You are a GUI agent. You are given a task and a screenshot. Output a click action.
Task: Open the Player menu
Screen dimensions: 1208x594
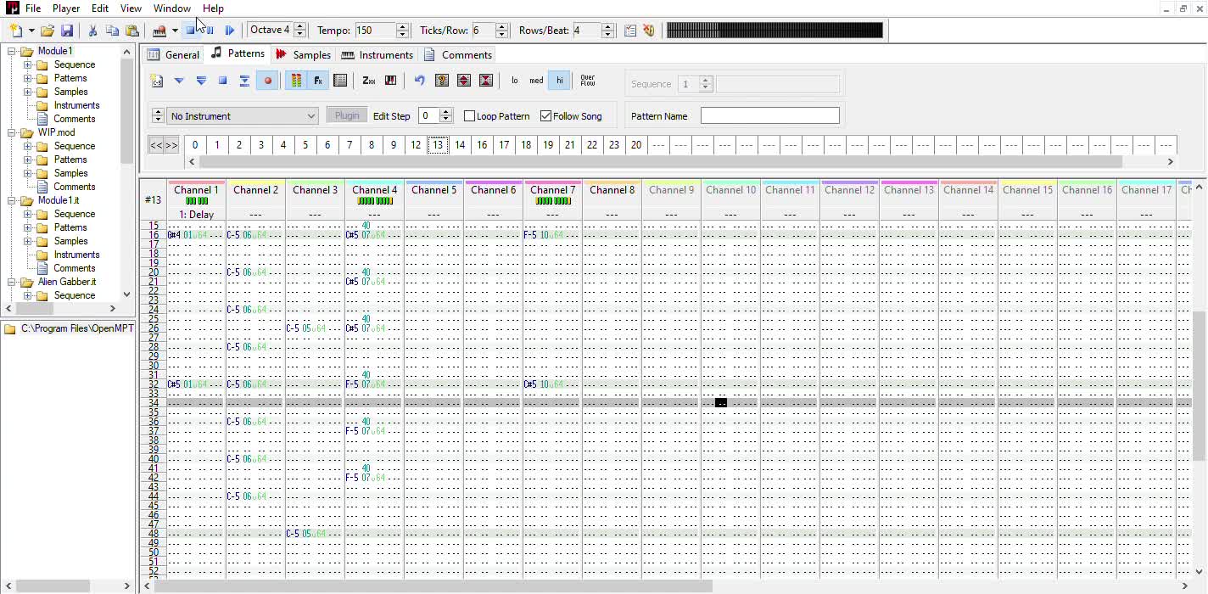tap(66, 8)
